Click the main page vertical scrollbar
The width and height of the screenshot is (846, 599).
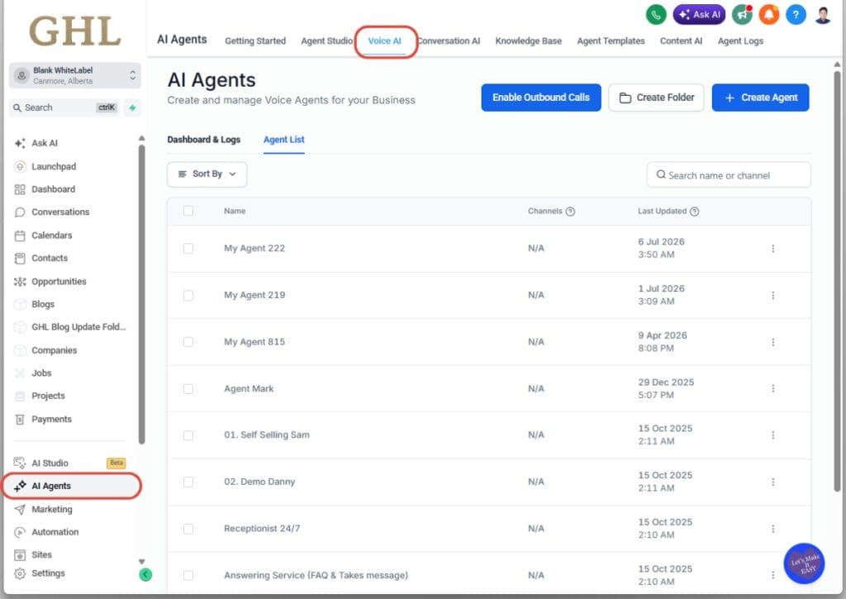click(837, 281)
